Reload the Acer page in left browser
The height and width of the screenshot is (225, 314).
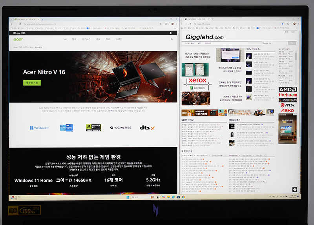[x=20, y=24]
